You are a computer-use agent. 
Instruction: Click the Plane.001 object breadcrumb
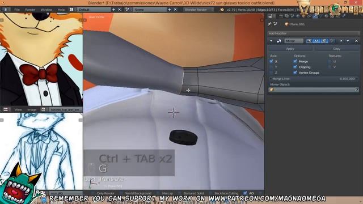point(295,24)
